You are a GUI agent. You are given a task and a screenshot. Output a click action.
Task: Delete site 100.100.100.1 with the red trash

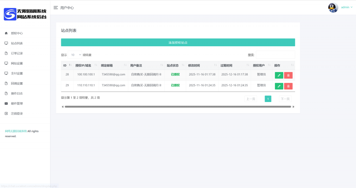pyautogui.click(x=288, y=75)
